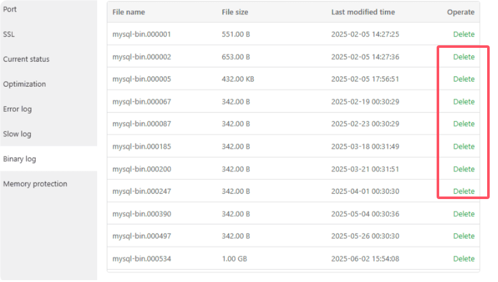The height and width of the screenshot is (282, 498).
Task: Open the Current status tab
Action: pyautogui.click(x=26, y=59)
